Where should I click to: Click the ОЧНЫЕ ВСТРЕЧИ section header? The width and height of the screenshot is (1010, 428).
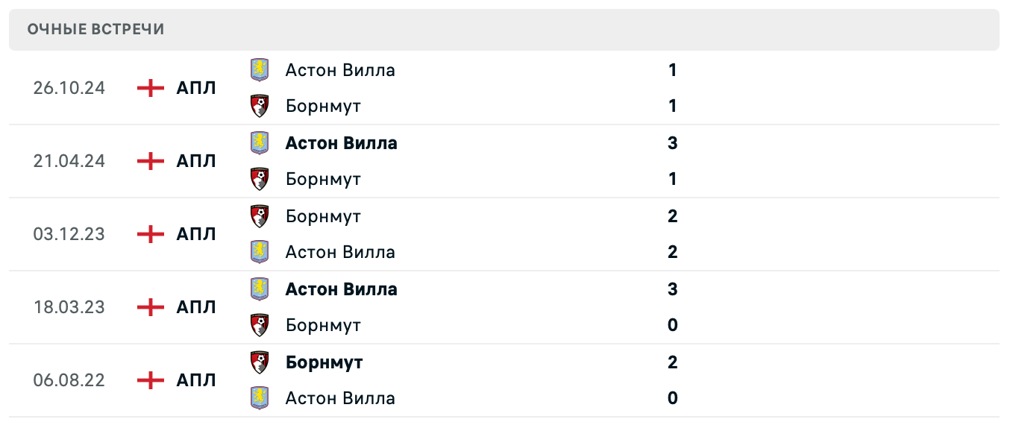coord(95,29)
